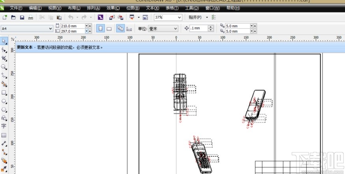Viewport: 345px width, 174px height.
Task: Select the Ellipse tool
Action: 4,101
